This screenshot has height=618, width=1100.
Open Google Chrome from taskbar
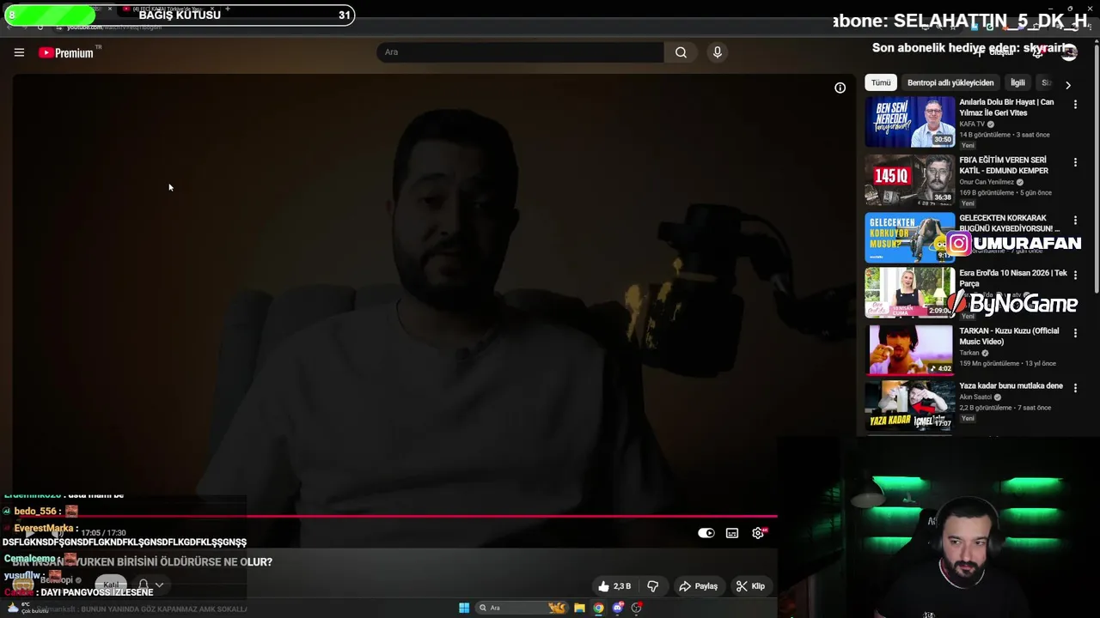coord(598,608)
